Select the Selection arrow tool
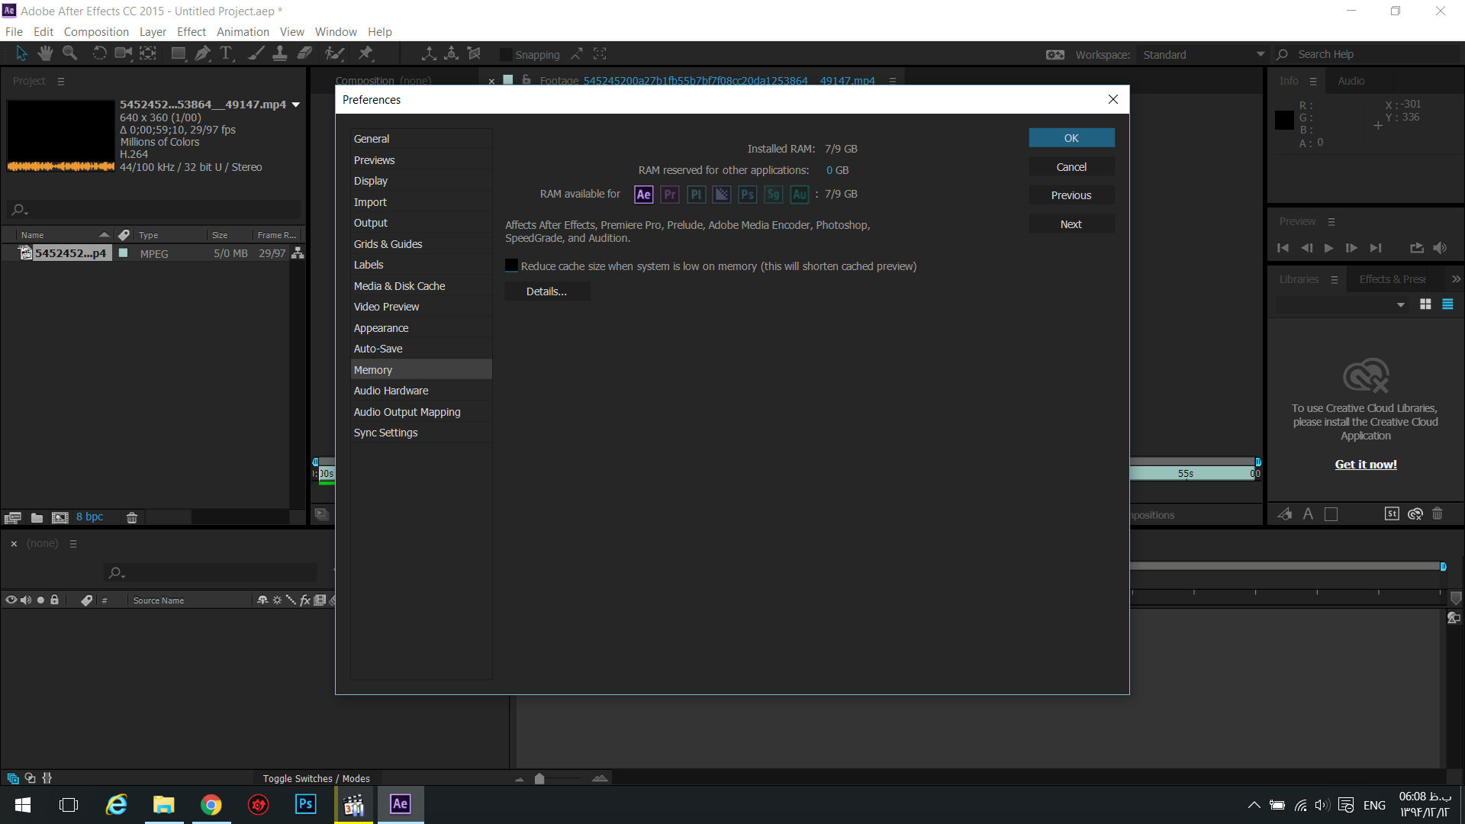Screen dimensions: 1465x824 point(21,53)
